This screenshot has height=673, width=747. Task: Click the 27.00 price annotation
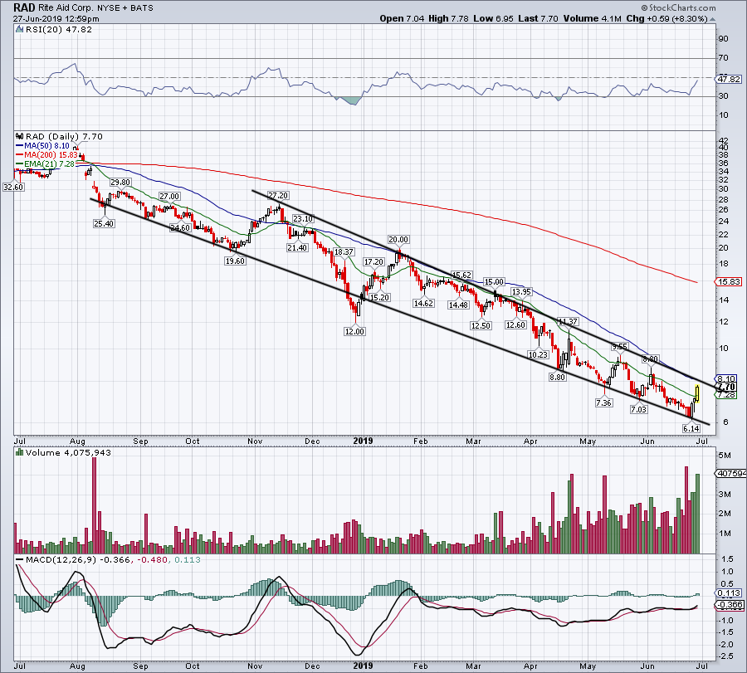tap(169, 196)
